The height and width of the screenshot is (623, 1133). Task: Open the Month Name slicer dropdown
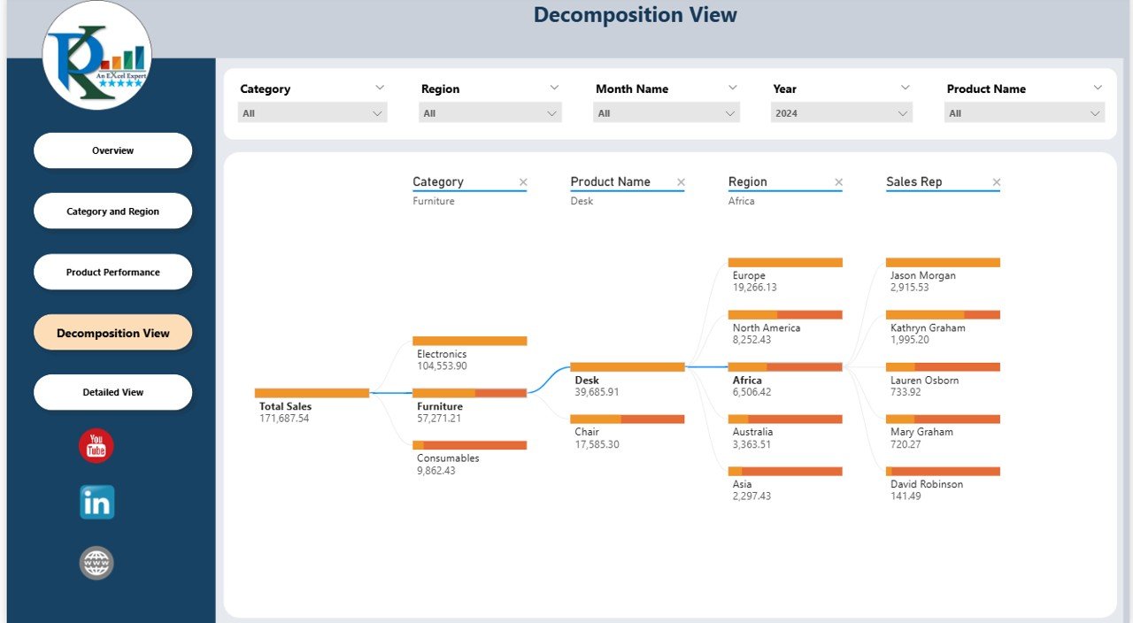tap(667, 113)
